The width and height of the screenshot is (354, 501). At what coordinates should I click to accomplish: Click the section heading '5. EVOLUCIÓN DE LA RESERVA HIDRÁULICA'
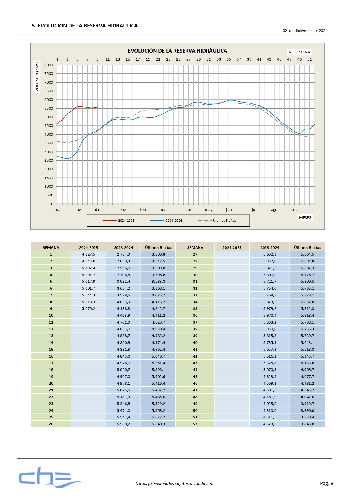[x=85, y=26]
